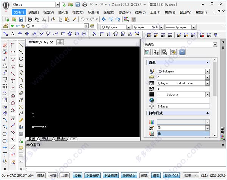The image size is (227, 180).
Task: Open the layer 0 dropdown in layer toolbar
Action: [x=86, y=26]
